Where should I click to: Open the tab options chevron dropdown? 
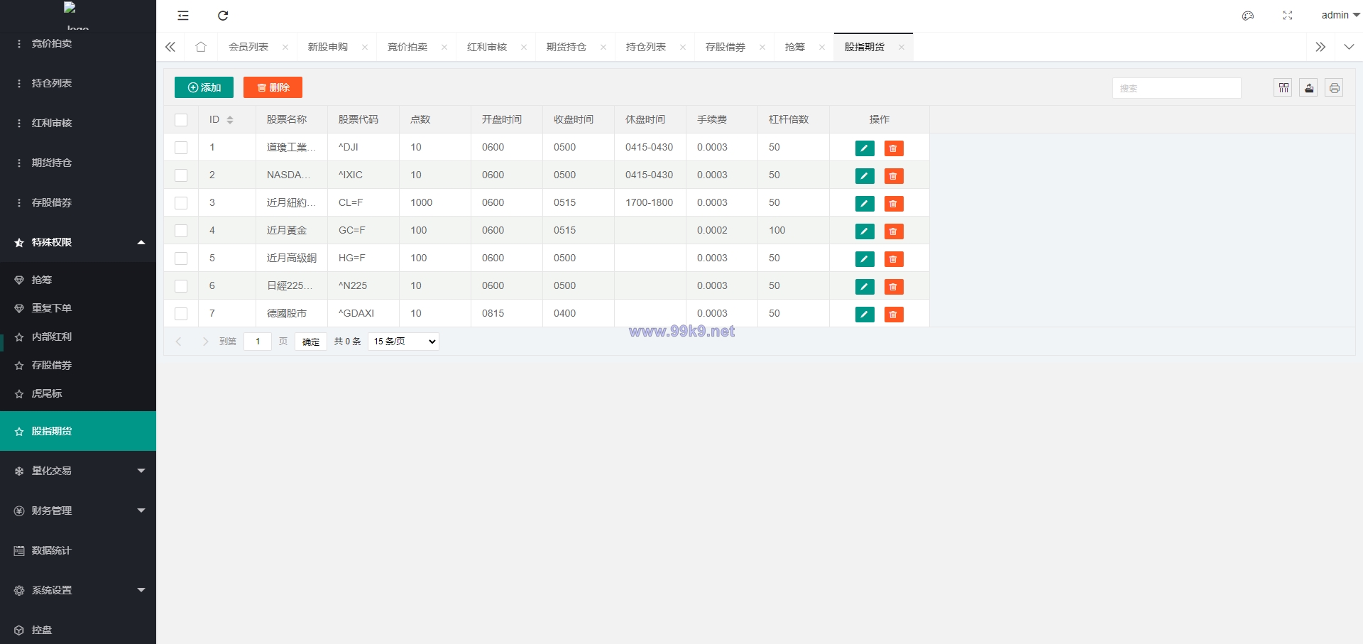[x=1349, y=47]
